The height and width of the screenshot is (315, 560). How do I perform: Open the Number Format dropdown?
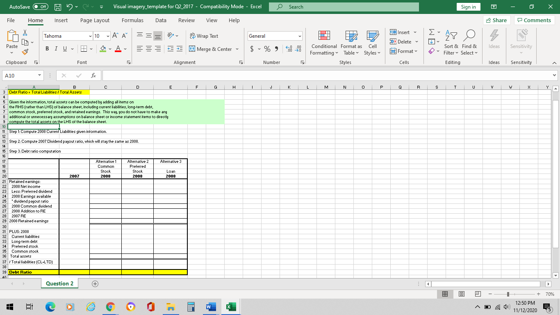275,36
